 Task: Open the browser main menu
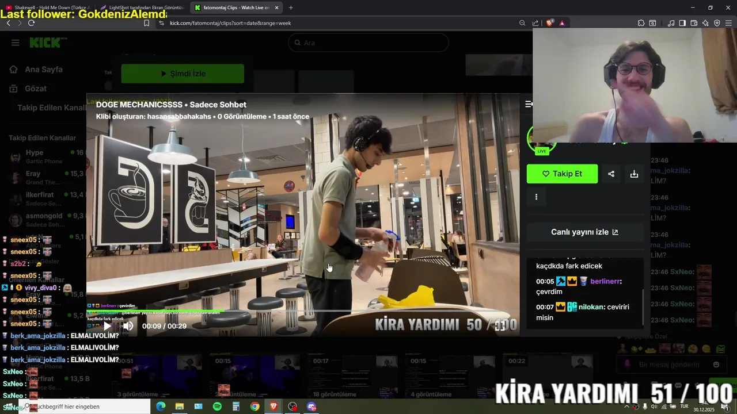coord(729,23)
